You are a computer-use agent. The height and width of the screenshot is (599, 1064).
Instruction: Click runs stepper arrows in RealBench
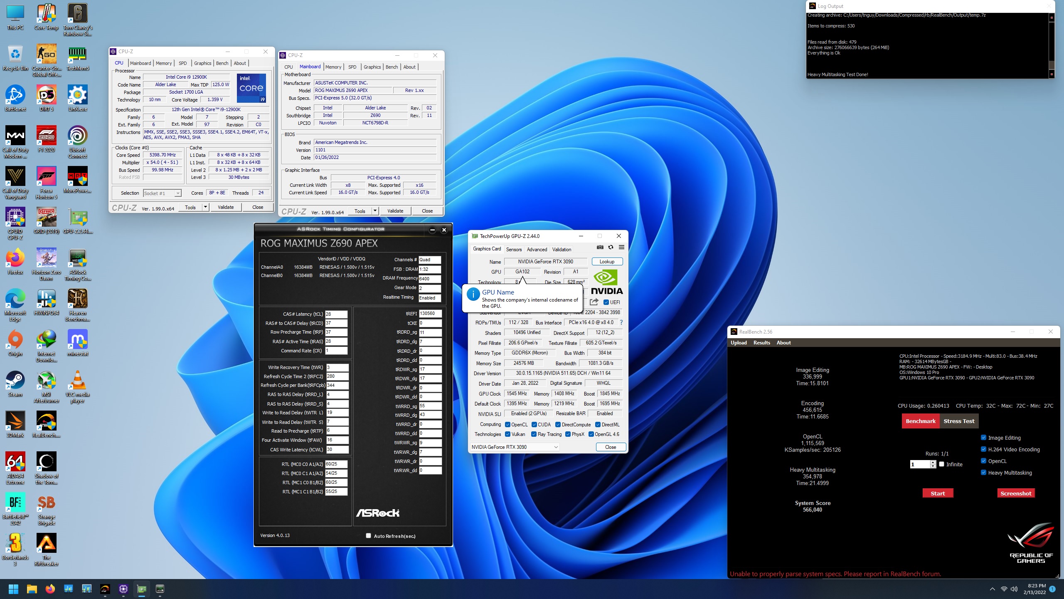(933, 464)
